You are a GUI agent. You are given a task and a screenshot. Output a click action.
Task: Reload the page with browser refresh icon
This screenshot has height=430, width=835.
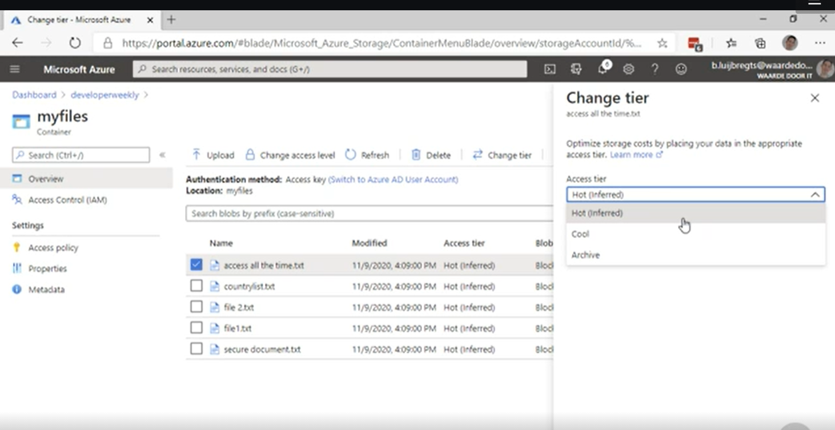tap(75, 43)
